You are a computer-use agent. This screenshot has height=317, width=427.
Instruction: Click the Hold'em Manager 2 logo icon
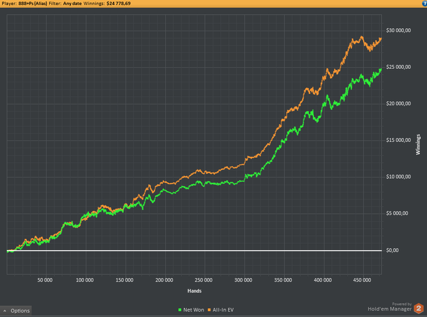click(x=419, y=308)
